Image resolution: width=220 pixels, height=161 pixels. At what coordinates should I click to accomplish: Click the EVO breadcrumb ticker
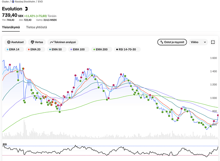tap(40, 2)
